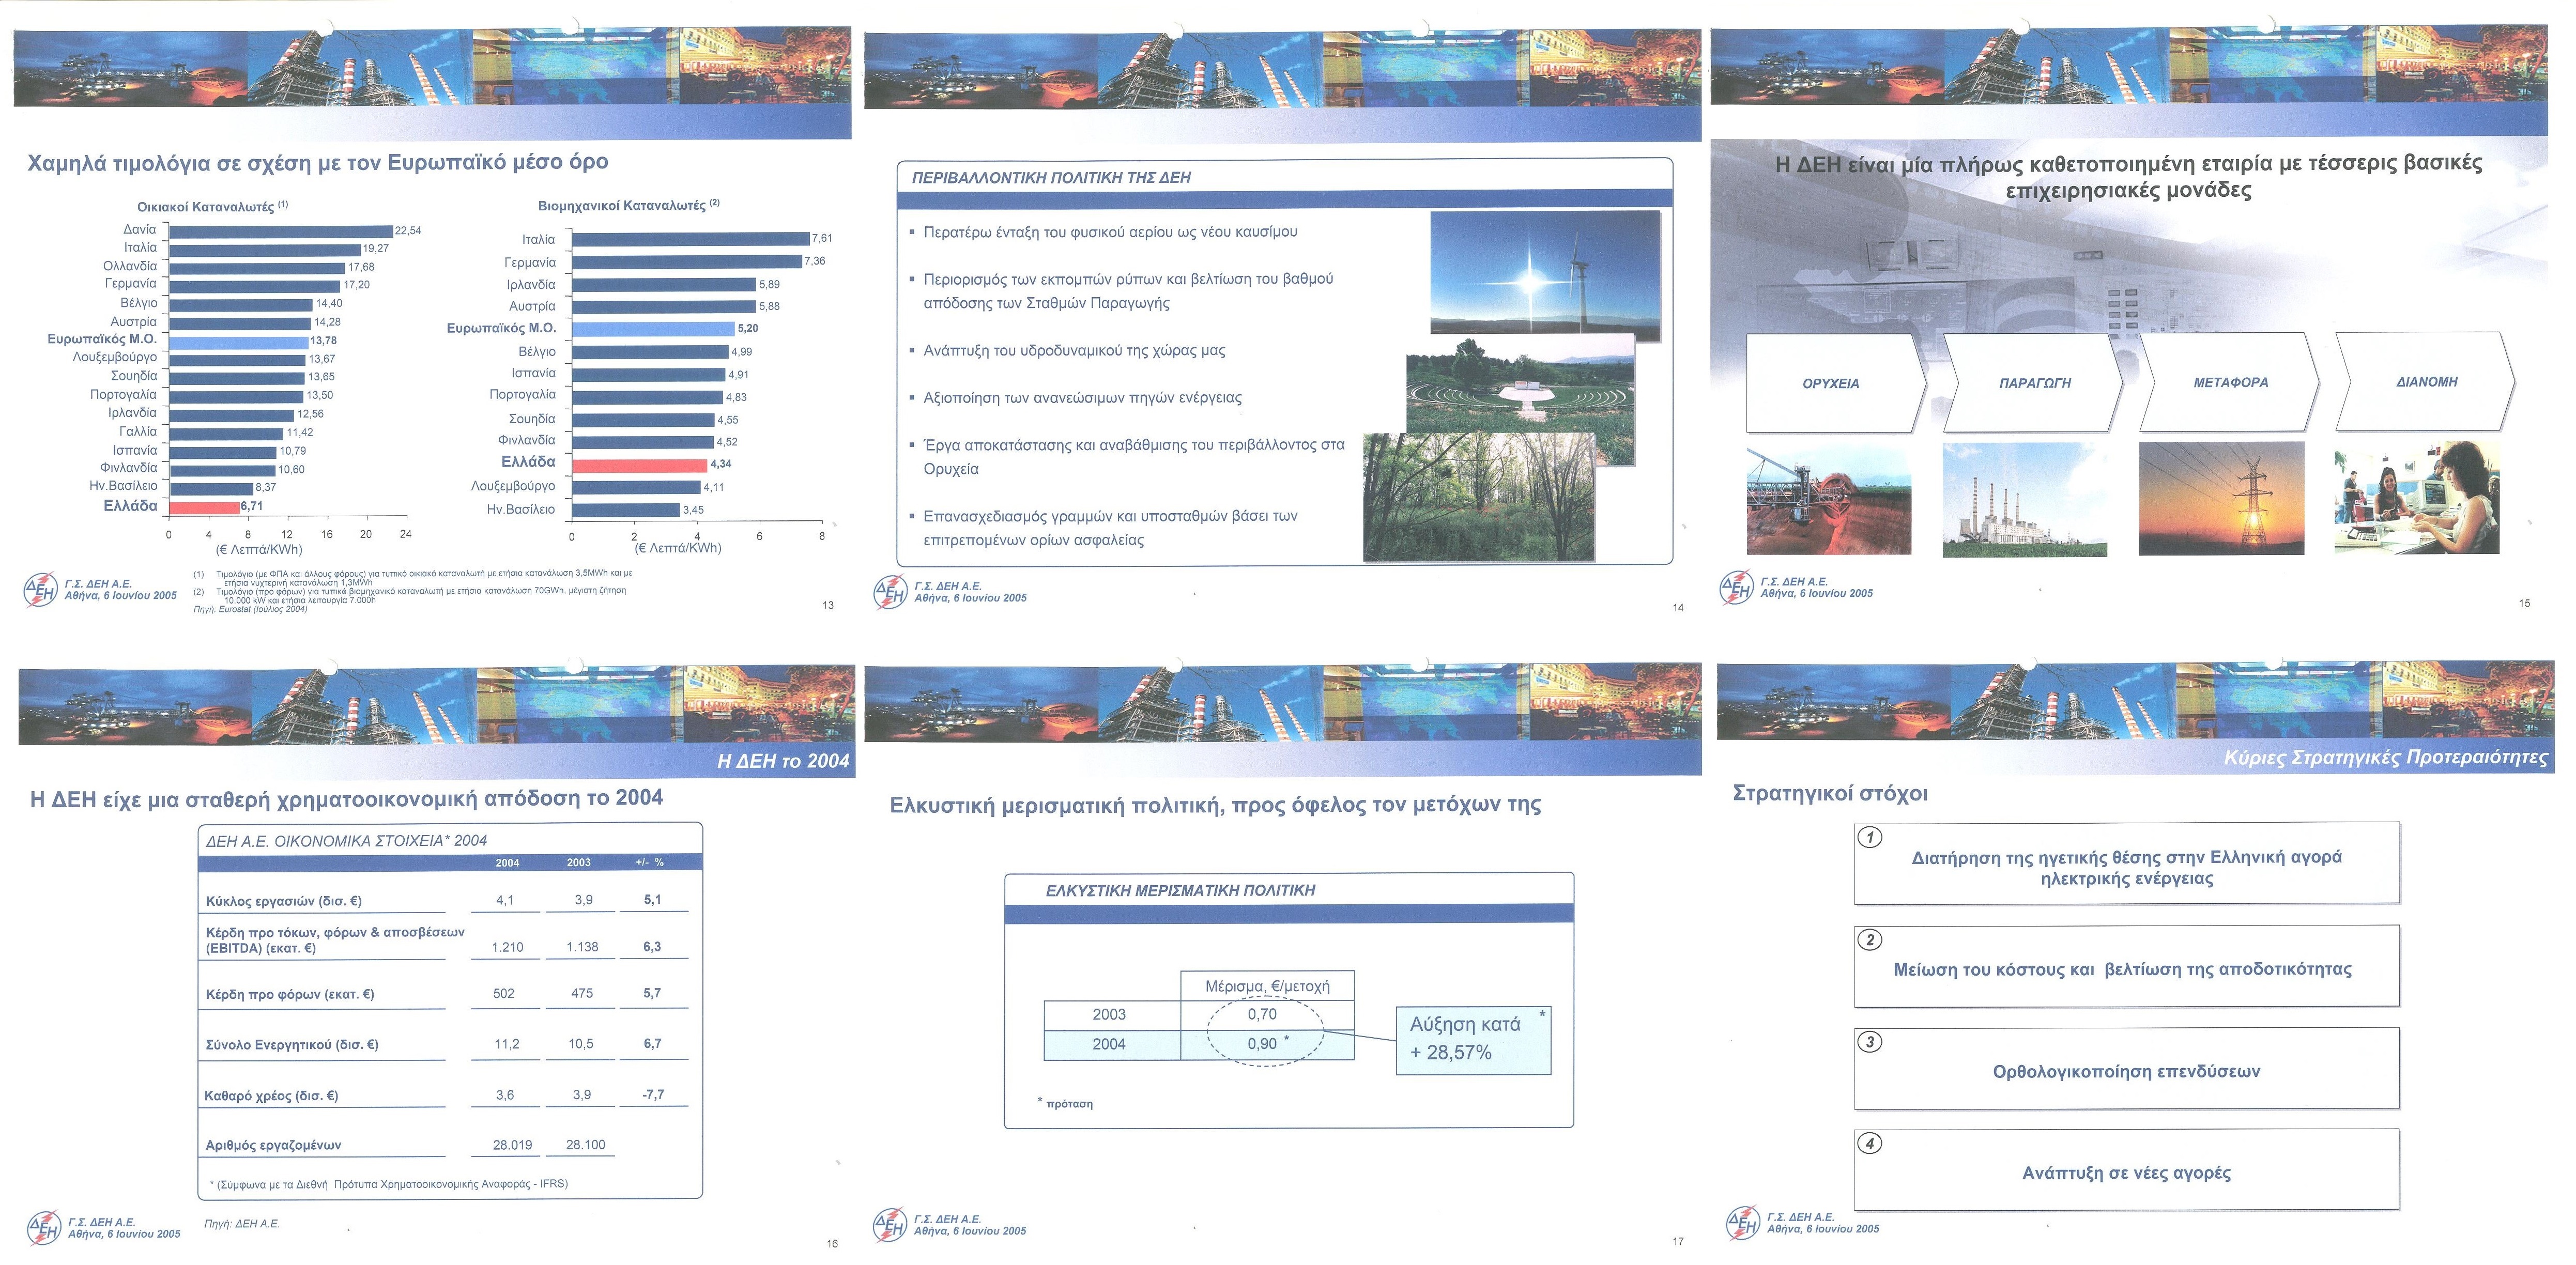
Task: Select the ΟΡΥΧΕΙΑ arrow box
Action: [1836, 383]
